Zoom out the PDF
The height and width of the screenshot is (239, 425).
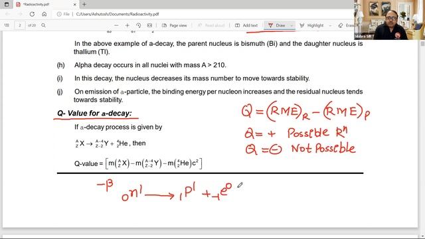116,25
